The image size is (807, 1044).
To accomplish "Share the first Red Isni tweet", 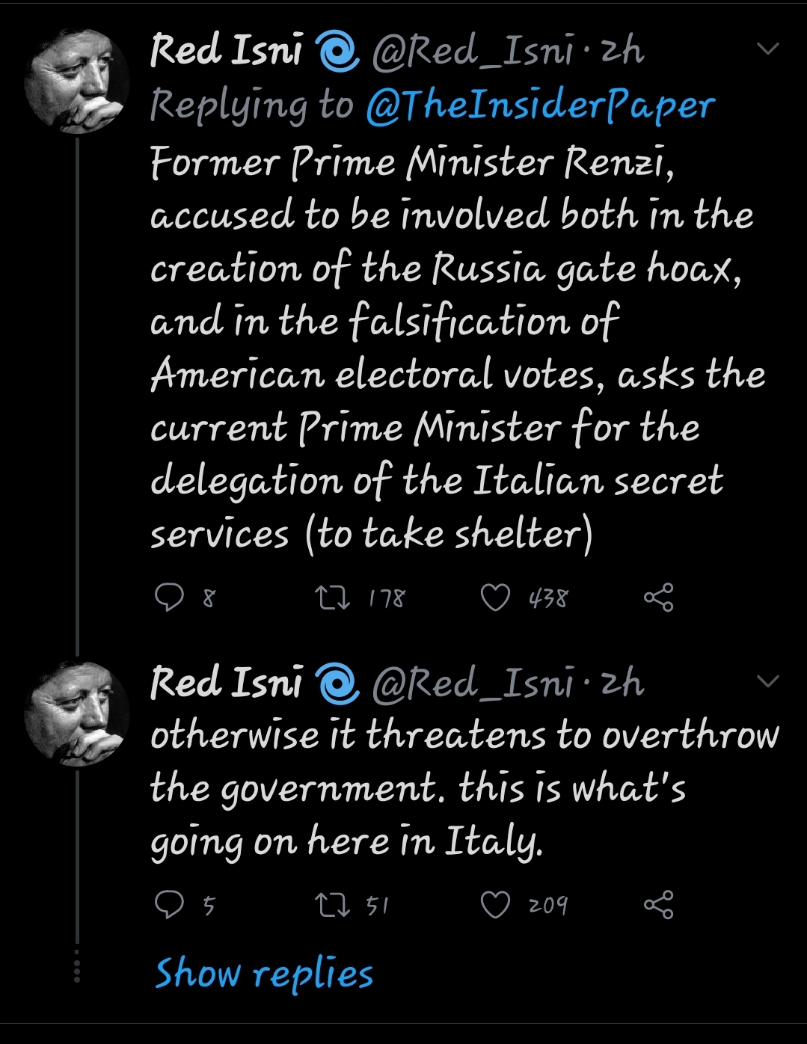I will click(x=658, y=598).
